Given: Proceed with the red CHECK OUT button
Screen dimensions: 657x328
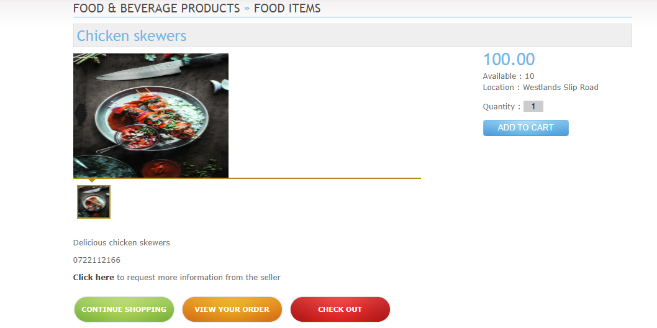Looking at the screenshot, I should coord(340,309).
